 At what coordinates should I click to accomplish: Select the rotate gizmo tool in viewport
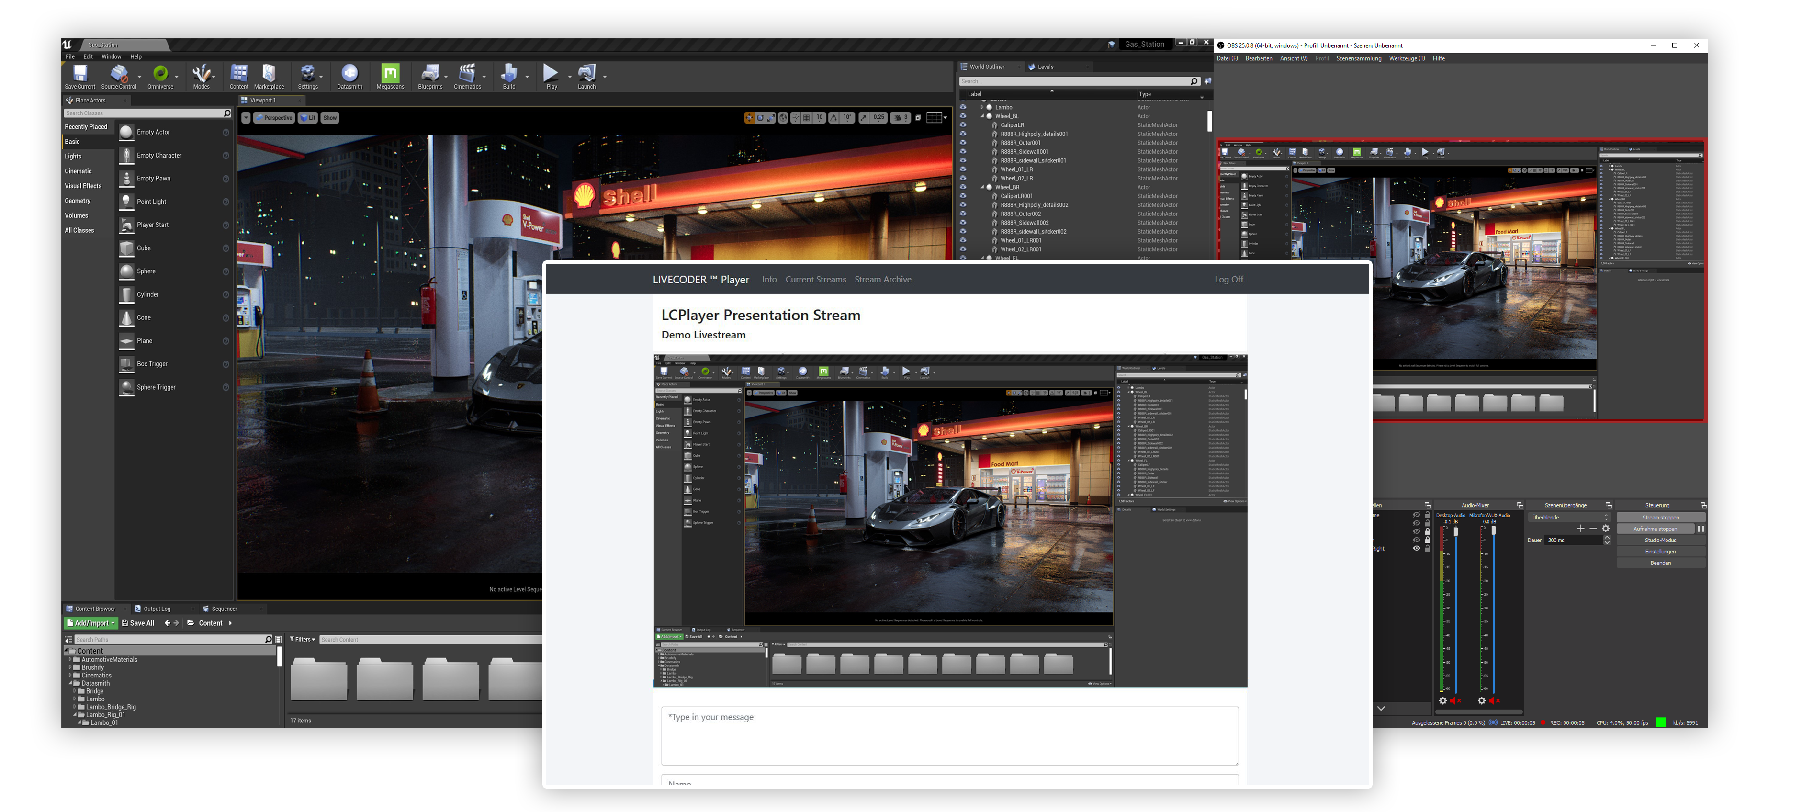760,117
